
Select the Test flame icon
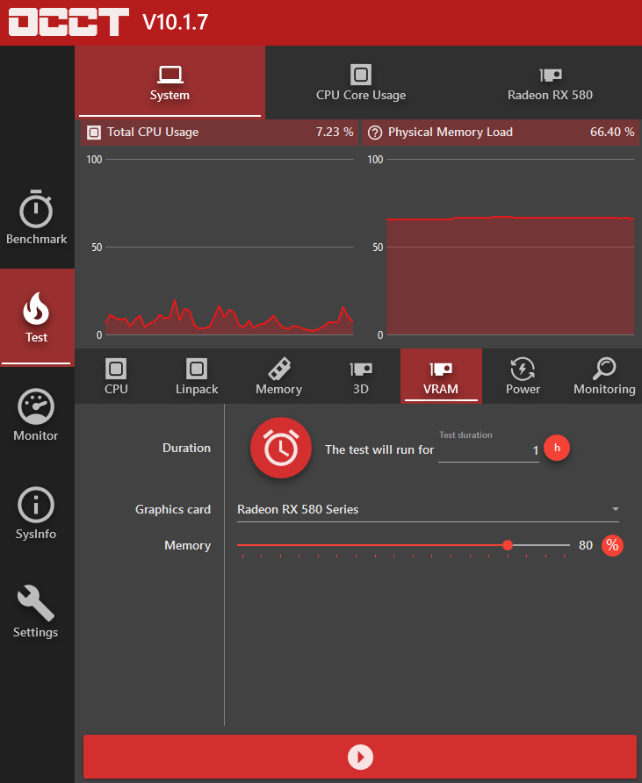37,309
